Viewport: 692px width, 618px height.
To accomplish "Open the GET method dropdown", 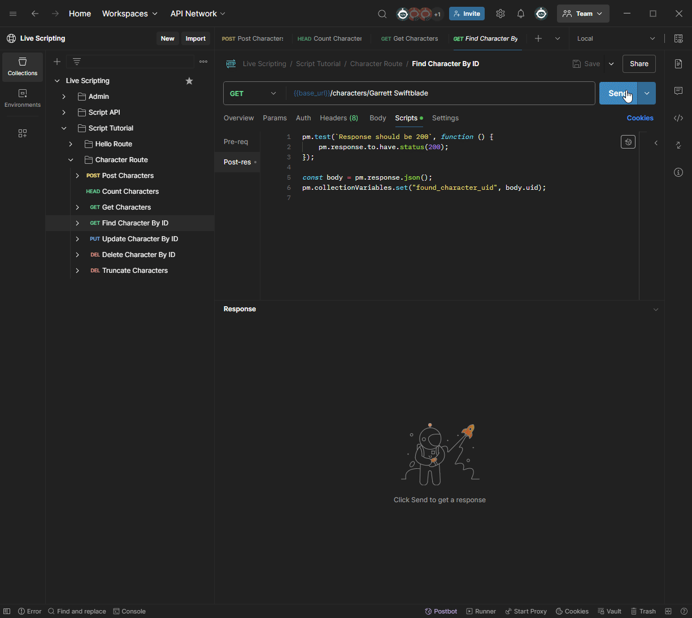I will pos(254,93).
